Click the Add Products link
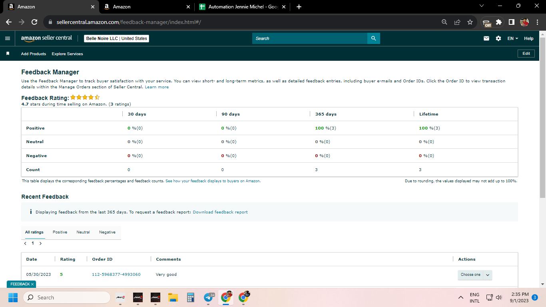The image size is (546, 307). [x=34, y=54]
